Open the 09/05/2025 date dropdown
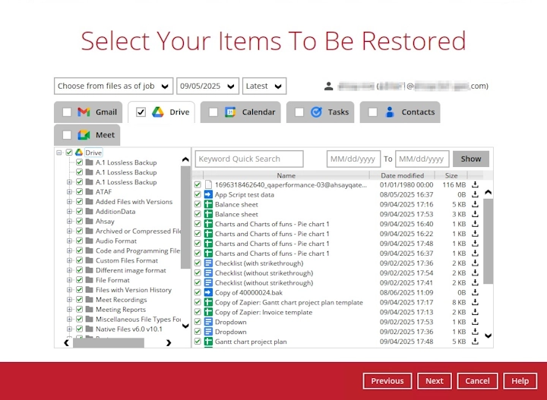The image size is (547, 400). (x=207, y=87)
